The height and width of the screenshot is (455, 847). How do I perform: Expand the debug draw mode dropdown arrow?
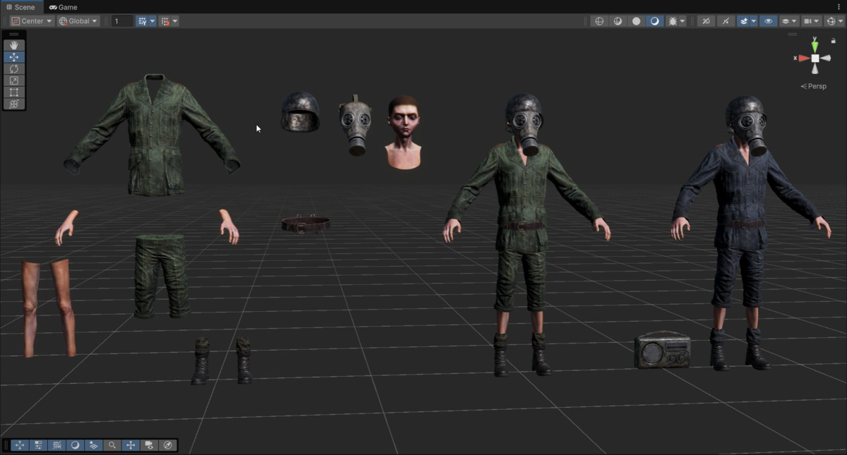pos(683,21)
